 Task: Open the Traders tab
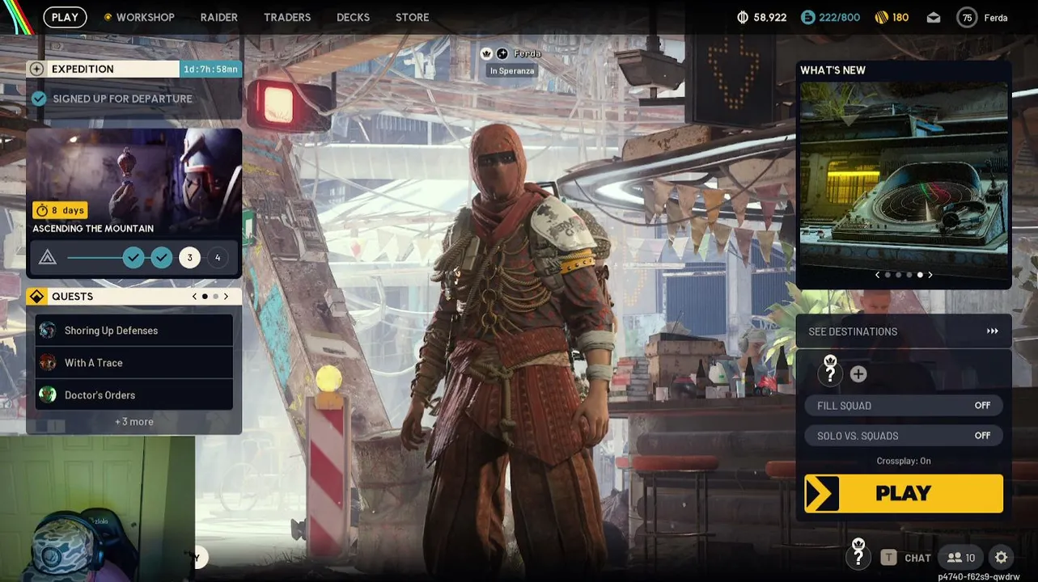click(287, 17)
